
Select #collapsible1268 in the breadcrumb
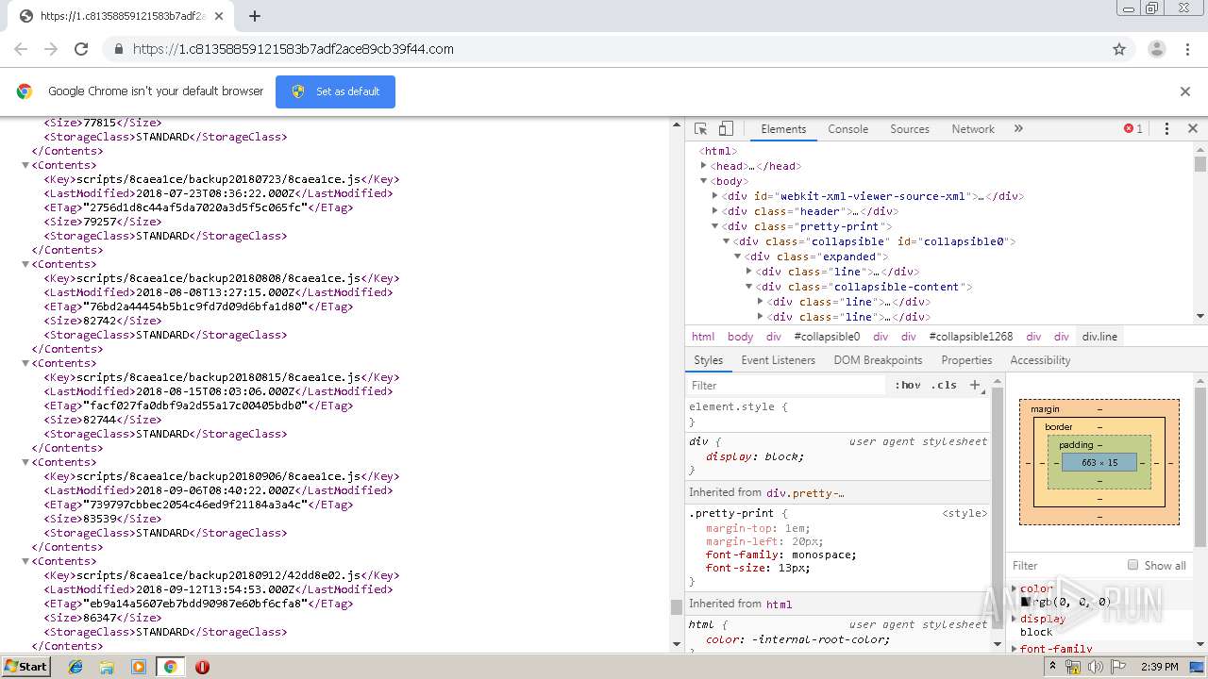click(x=970, y=337)
